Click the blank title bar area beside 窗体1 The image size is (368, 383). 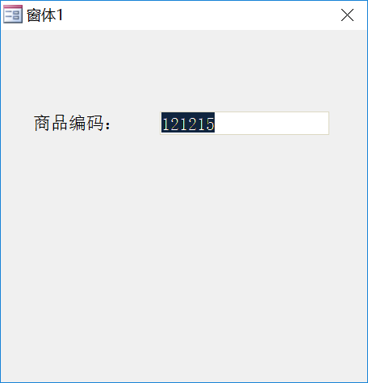pyautogui.click(x=199, y=15)
